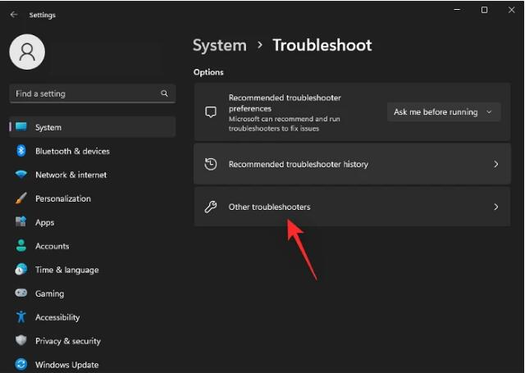The width and height of the screenshot is (525, 373).
Task: Click the Gaming controller icon
Action: pyautogui.click(x=21, y=293)
